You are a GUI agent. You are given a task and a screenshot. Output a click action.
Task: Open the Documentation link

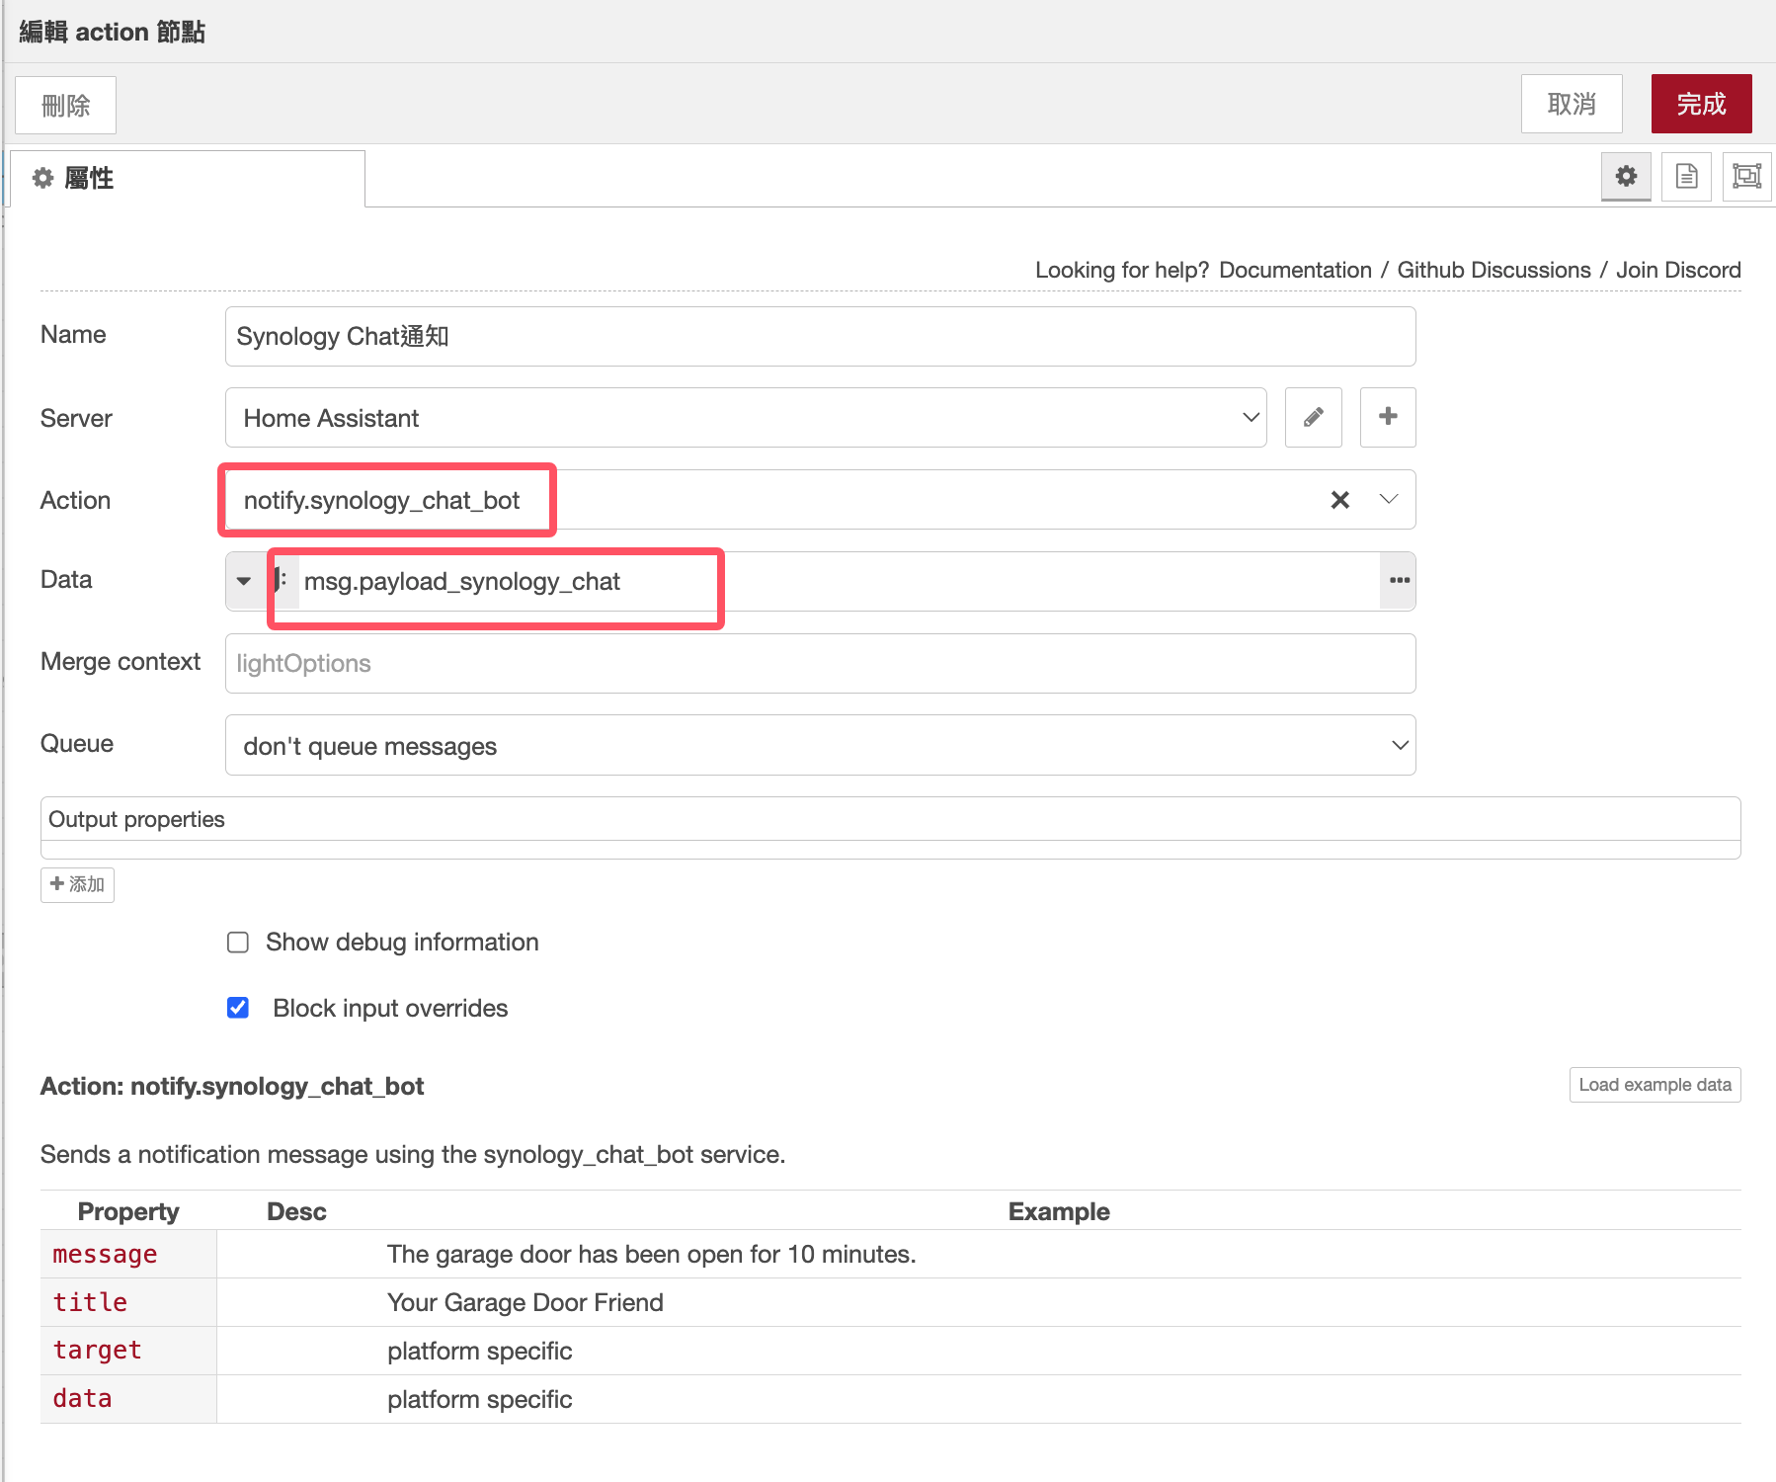[x=1295, y=270]
